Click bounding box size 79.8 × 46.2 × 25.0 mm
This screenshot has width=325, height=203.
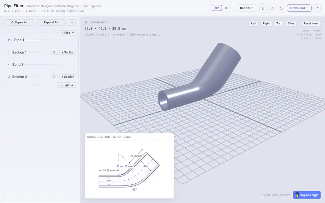[x=105, y=28]
